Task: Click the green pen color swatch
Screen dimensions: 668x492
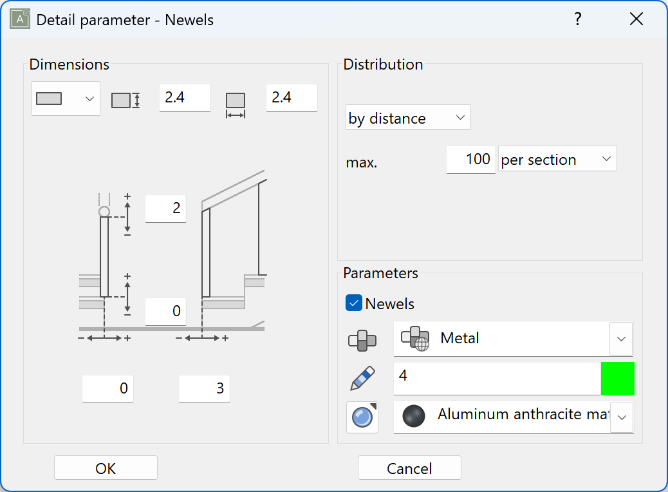Action: click(617, 378)
